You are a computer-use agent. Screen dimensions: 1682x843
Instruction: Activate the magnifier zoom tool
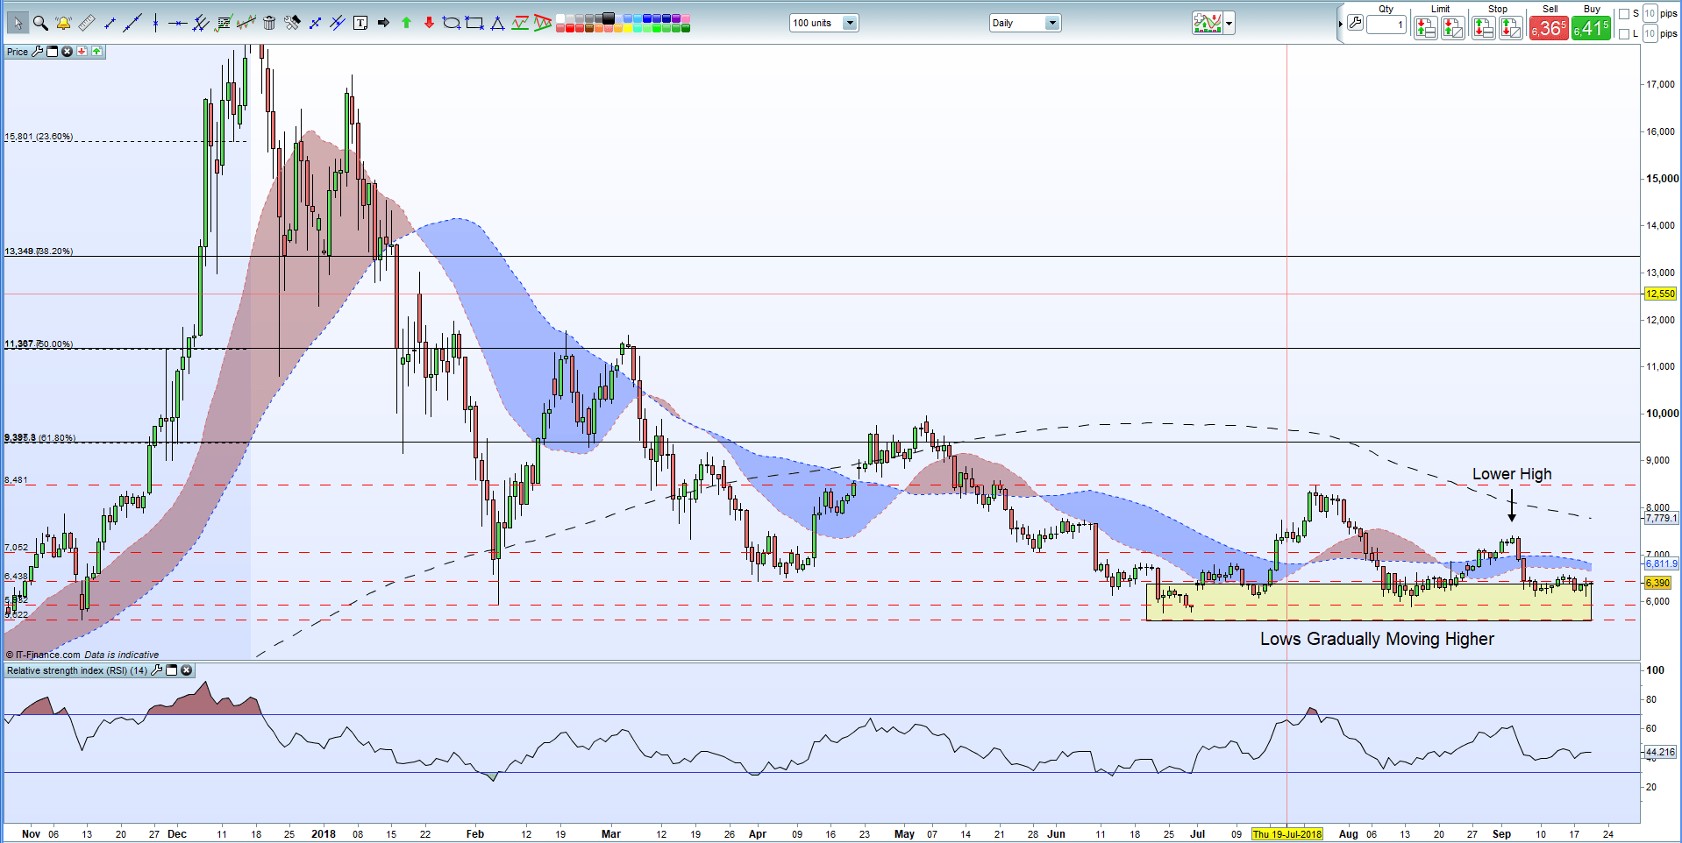[x=40, y=23]
